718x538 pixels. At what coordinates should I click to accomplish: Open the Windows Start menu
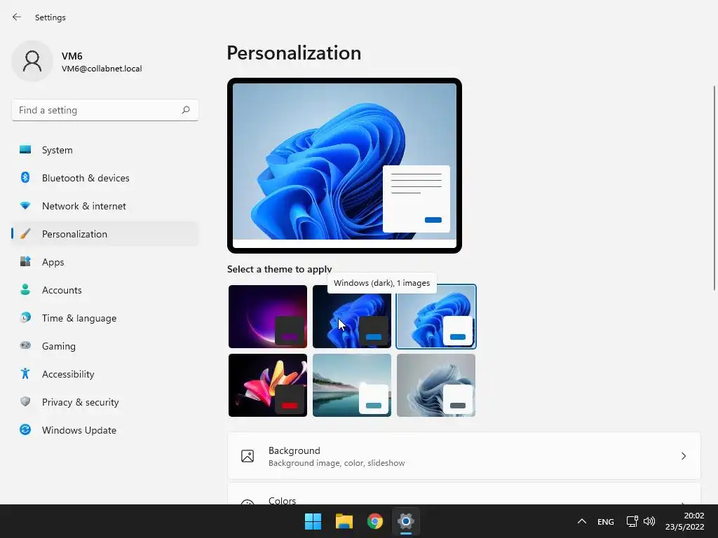313,521
